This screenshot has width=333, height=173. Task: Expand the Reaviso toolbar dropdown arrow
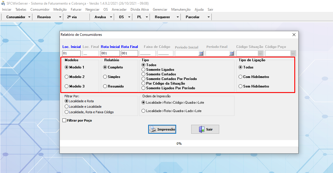pyautogui.click(x=60, y=17)
